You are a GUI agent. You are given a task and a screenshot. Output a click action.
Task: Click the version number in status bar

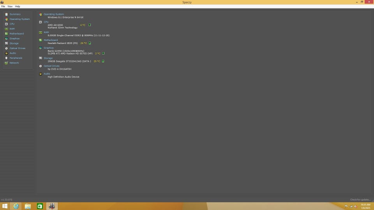click(x=7, y=200)
